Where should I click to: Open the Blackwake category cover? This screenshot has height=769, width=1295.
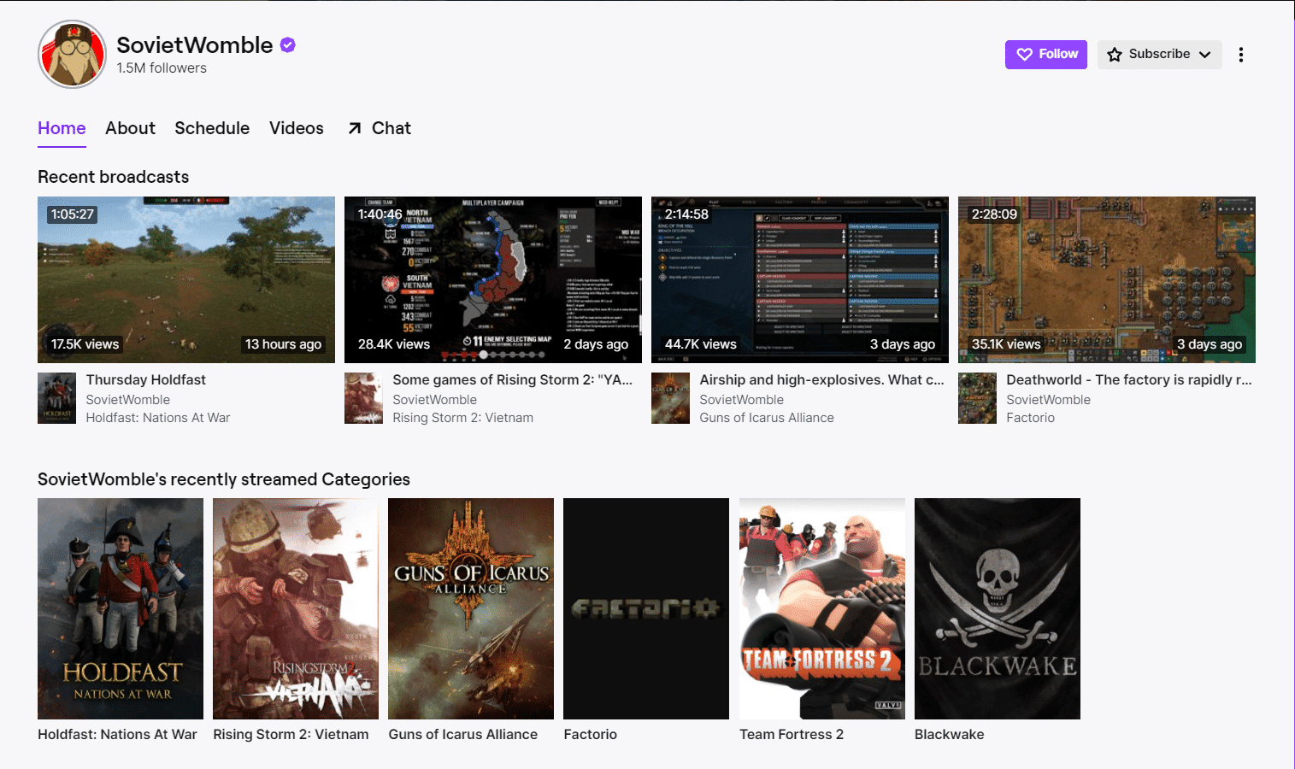[x=998, y=608]
